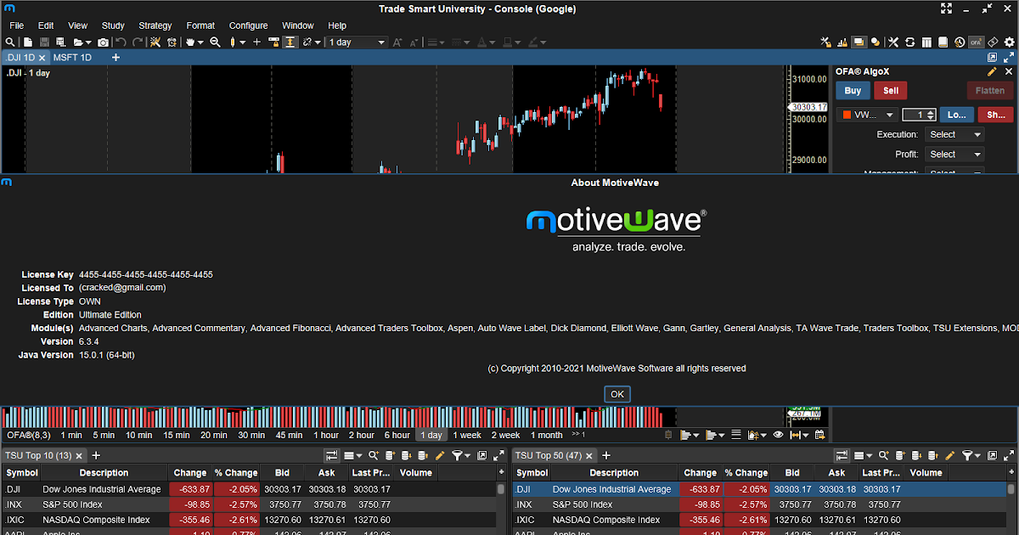Click .INX S&P 500 row in TSU Top 10
The image size is (1019, 535).
tap(249, 504)
